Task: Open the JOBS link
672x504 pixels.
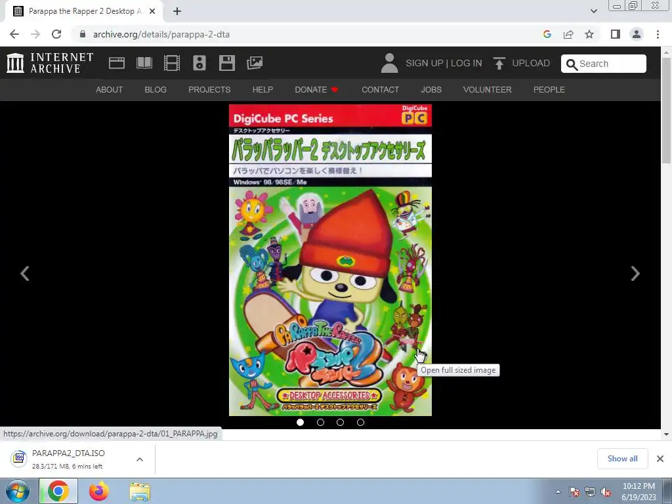Action: click(x=431, y=89)
